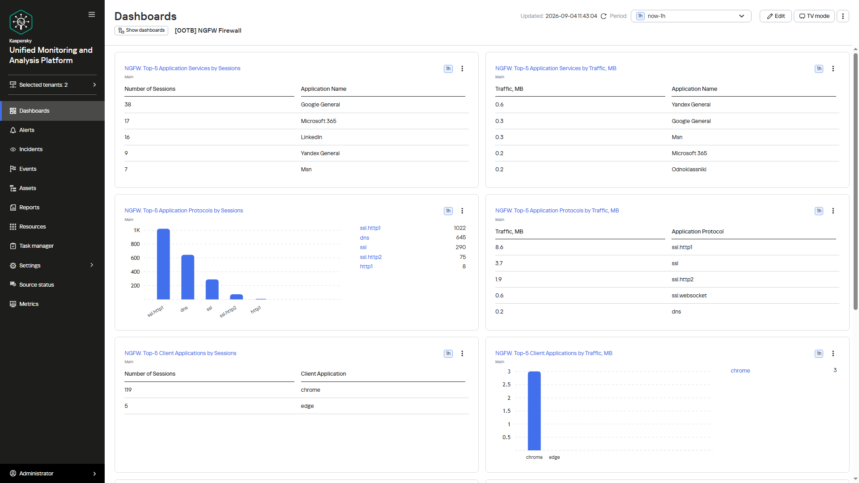Click the edge client application cell
Screen dimensions: 859x483
[307, 406]
